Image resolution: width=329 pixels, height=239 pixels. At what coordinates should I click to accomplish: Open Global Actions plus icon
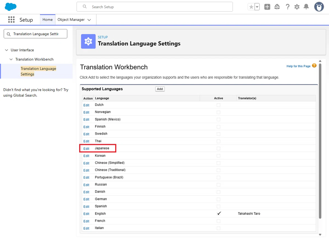[267, 7]
